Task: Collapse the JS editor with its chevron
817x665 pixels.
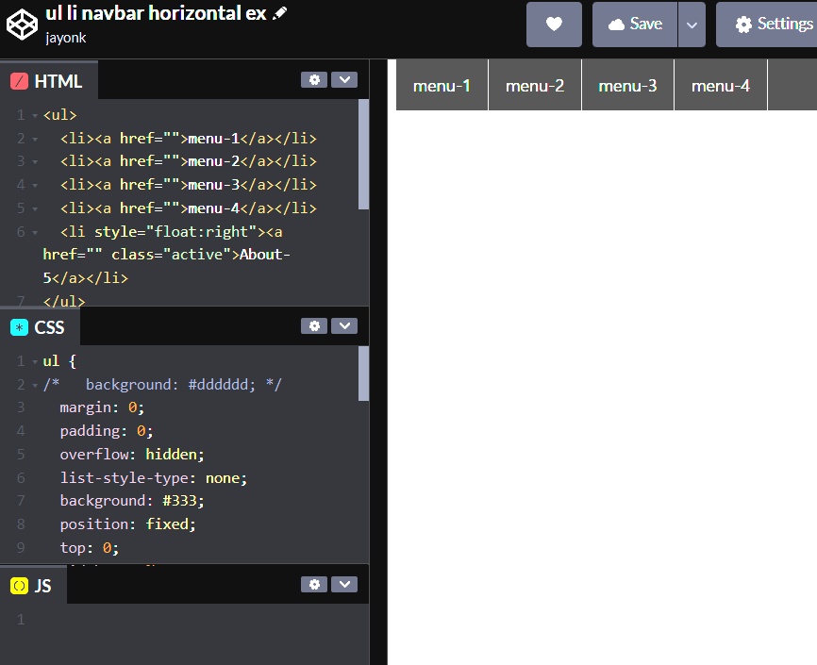Action: 344,584
